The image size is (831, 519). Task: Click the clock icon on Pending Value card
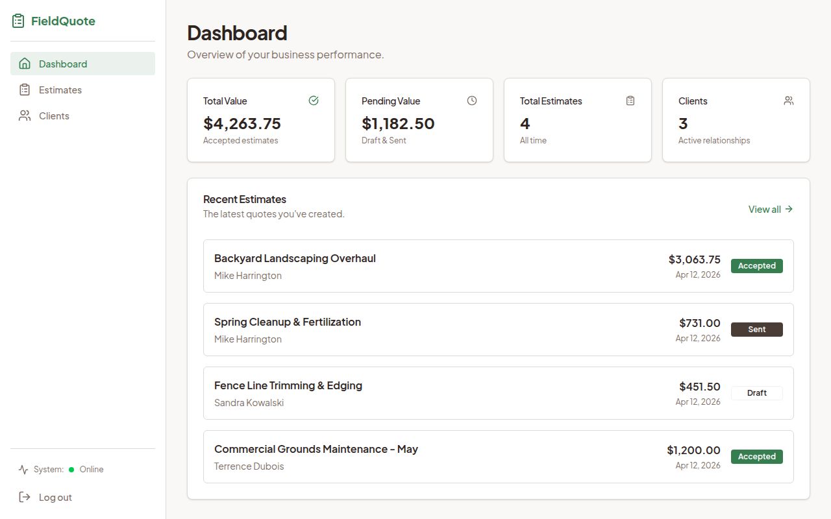pyautogui.click(x=472, y=101)
